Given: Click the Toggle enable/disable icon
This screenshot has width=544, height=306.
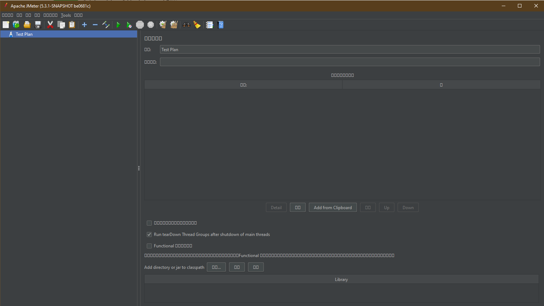Looking at the screenshot, I should point(106,25).
